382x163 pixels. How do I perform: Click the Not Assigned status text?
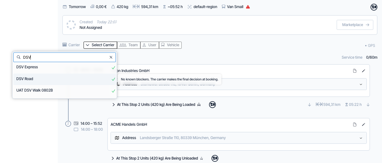(91, 28)
